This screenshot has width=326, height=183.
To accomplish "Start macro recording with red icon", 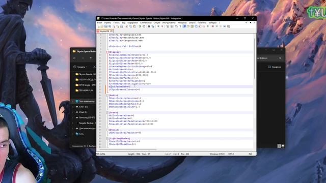I will coord(213,26).
